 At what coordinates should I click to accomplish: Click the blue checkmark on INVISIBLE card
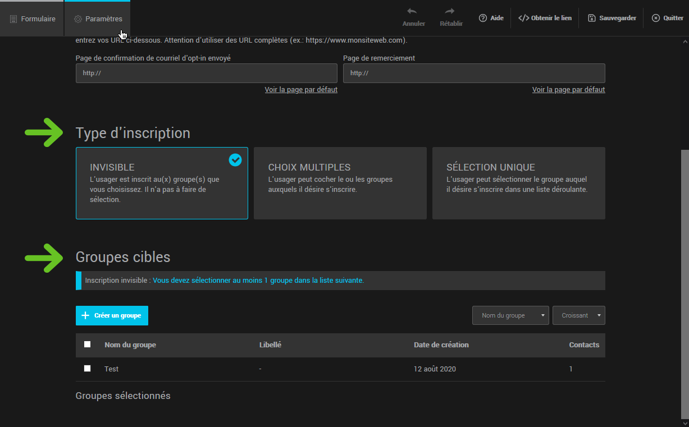pos(235,160)
